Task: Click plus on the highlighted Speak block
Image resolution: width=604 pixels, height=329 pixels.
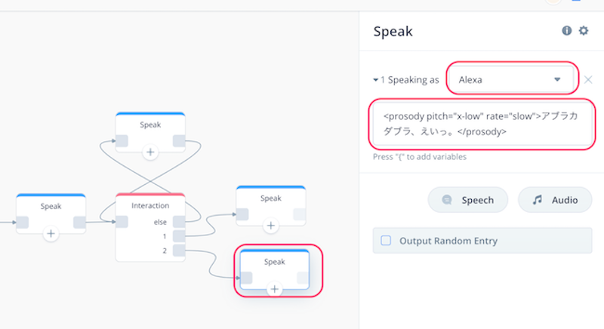Action: pyautogui.click(x=274, y=289)
